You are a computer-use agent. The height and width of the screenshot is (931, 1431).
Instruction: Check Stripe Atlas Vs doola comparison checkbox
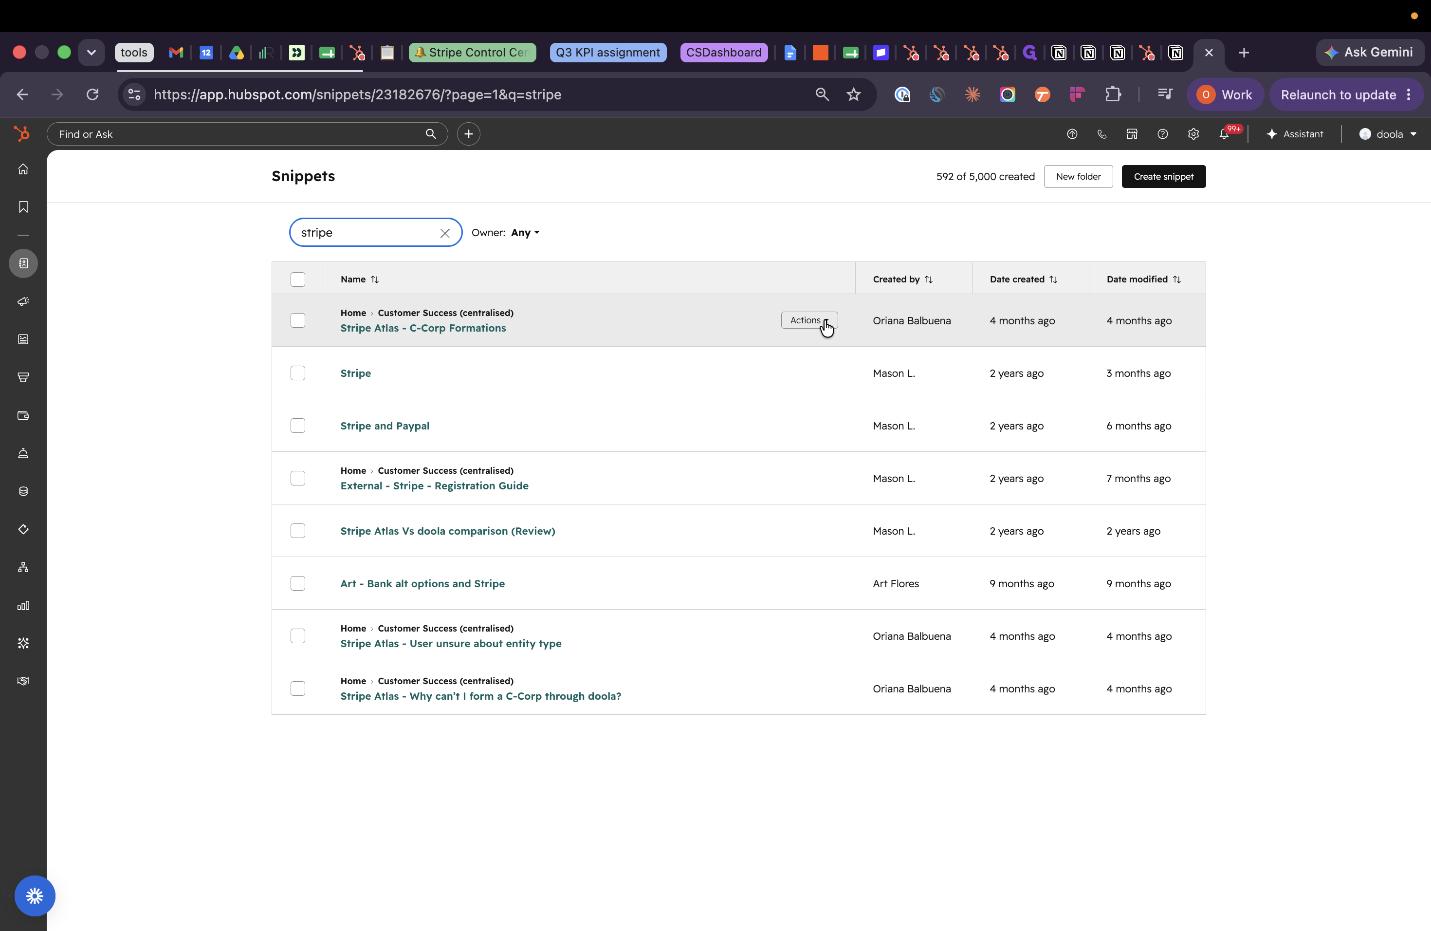coord(297,531)
